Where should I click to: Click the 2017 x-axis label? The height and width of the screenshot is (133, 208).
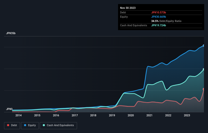tap(75, 115)
